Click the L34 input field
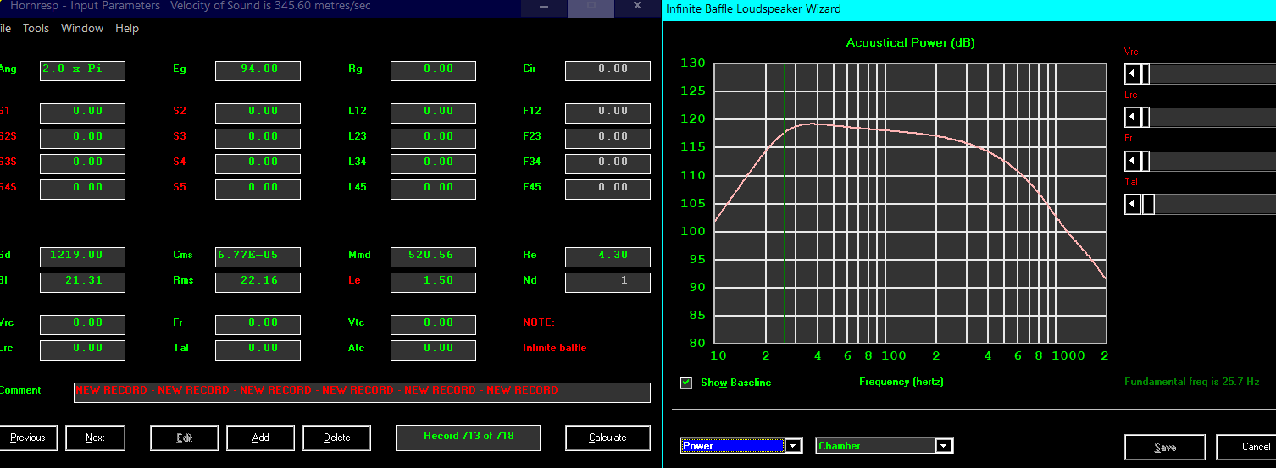Screen dimensions: 1276x468 tap(433, 163)
